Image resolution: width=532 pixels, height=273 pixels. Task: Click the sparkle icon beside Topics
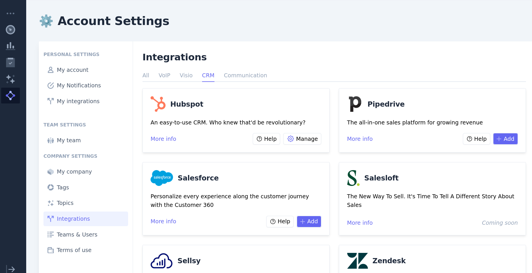pyautogui.click(x=51, y=203)
